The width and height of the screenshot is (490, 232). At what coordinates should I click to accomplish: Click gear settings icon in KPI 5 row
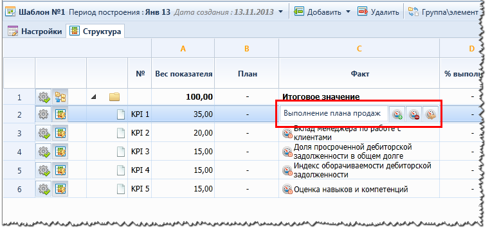point(44,189)
